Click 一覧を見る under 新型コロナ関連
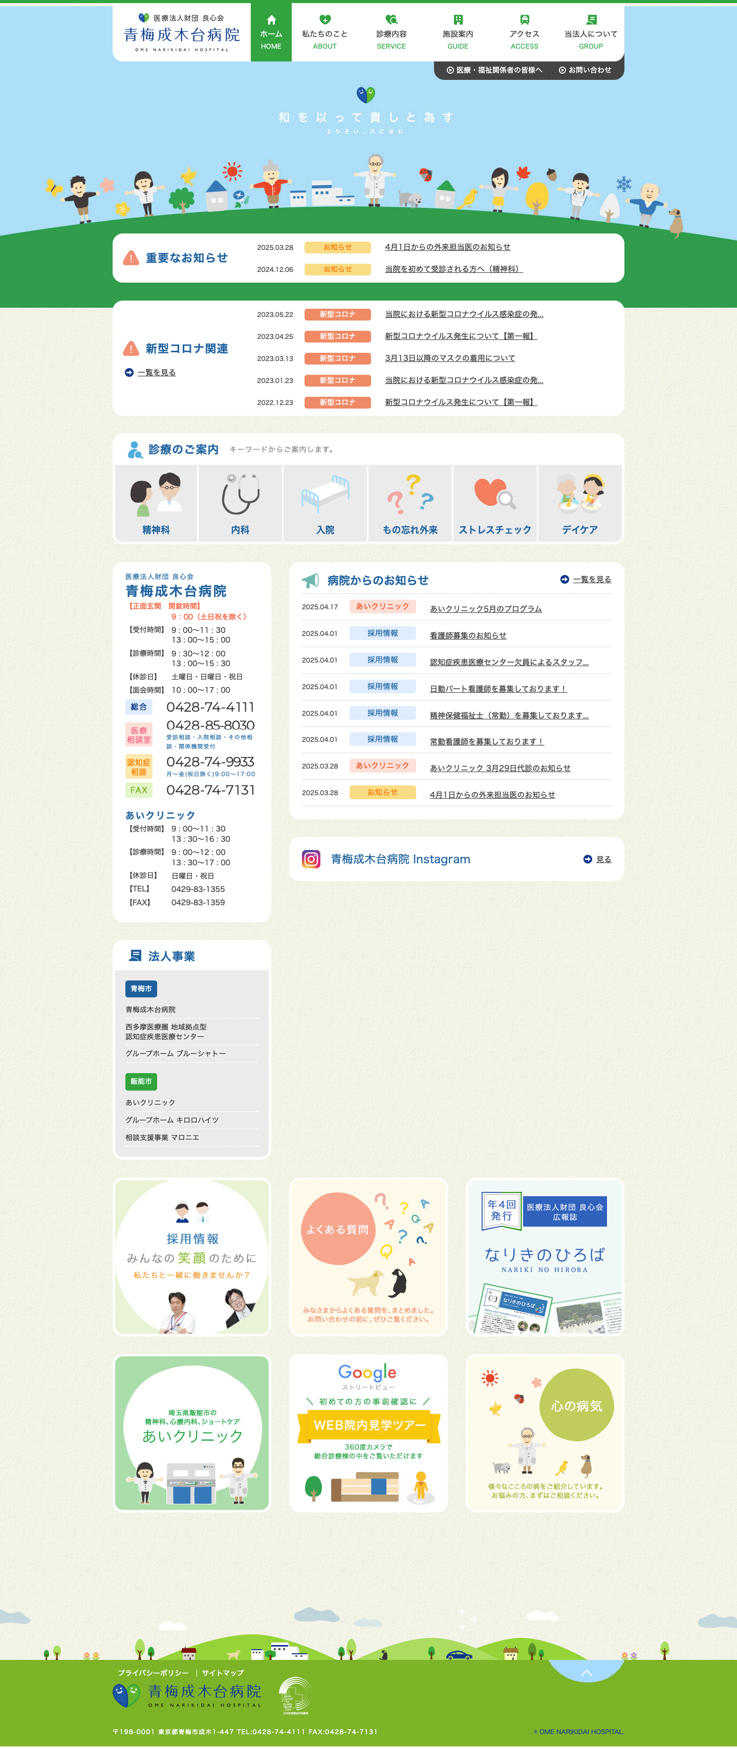 click(x=156, y=373)
